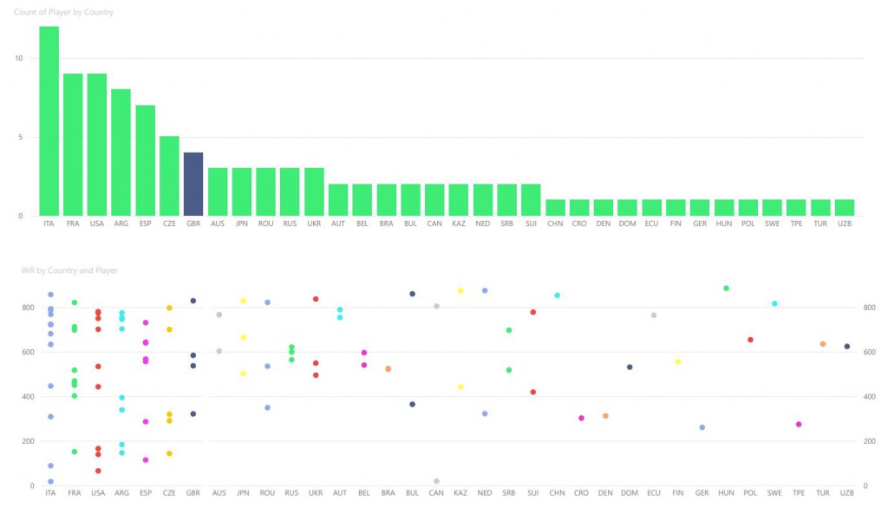Click the "Count of Player by Country" title
This screenshot has width=888, height=507.
click(63, 12)
